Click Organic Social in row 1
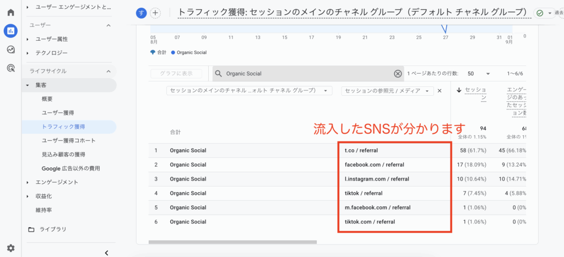 [x=188, y=151]
